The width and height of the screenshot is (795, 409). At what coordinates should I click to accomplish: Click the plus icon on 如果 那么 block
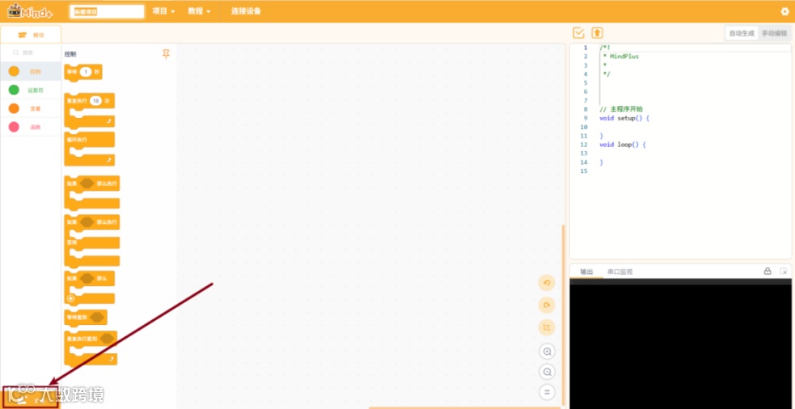coord(70,298)
